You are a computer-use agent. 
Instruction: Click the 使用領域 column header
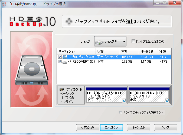point(148,51)
